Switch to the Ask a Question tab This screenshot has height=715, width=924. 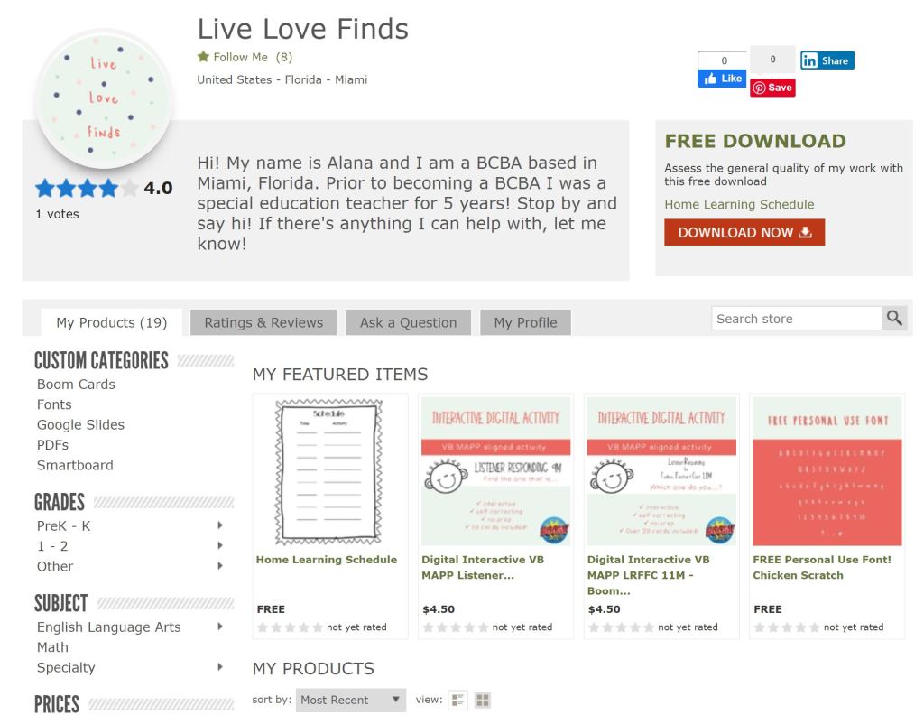(x=409, y=322)
